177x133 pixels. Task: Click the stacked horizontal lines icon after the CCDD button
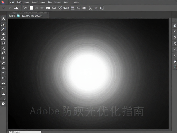pos(73,8)
